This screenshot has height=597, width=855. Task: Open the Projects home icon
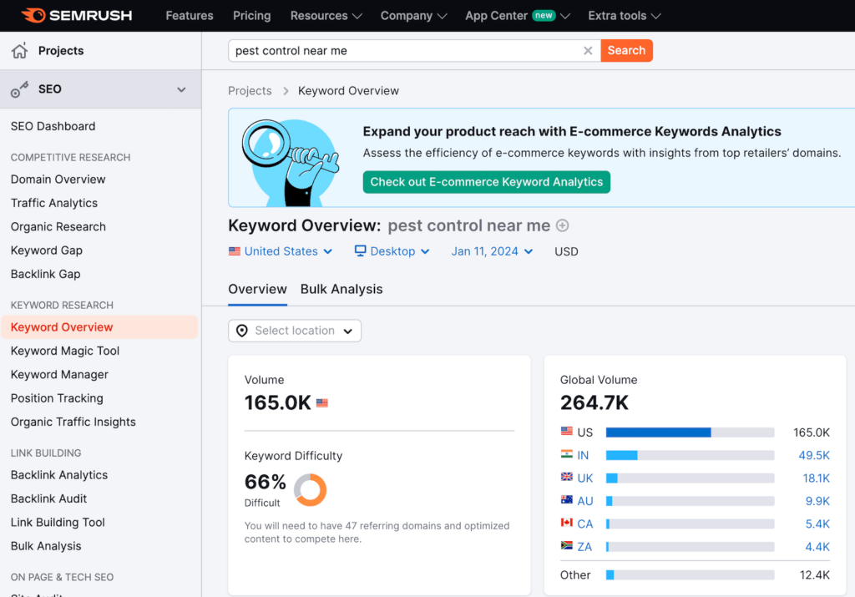20,51
